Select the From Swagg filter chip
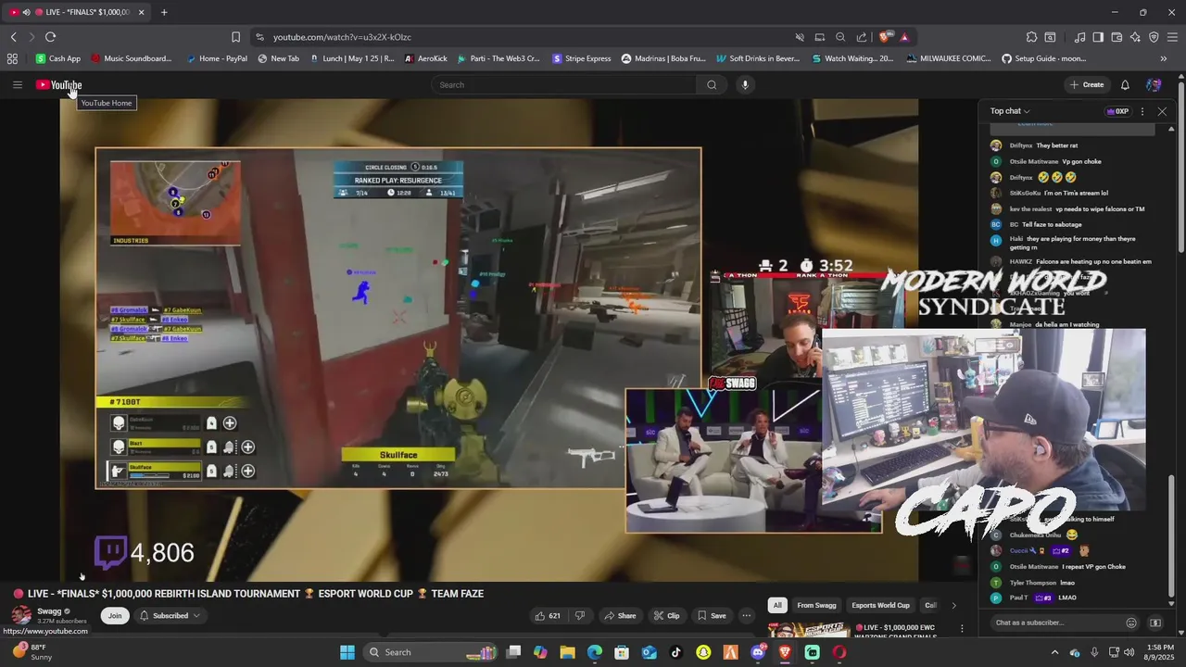Viewport: 1186px width, 667px height. point(816,605)
